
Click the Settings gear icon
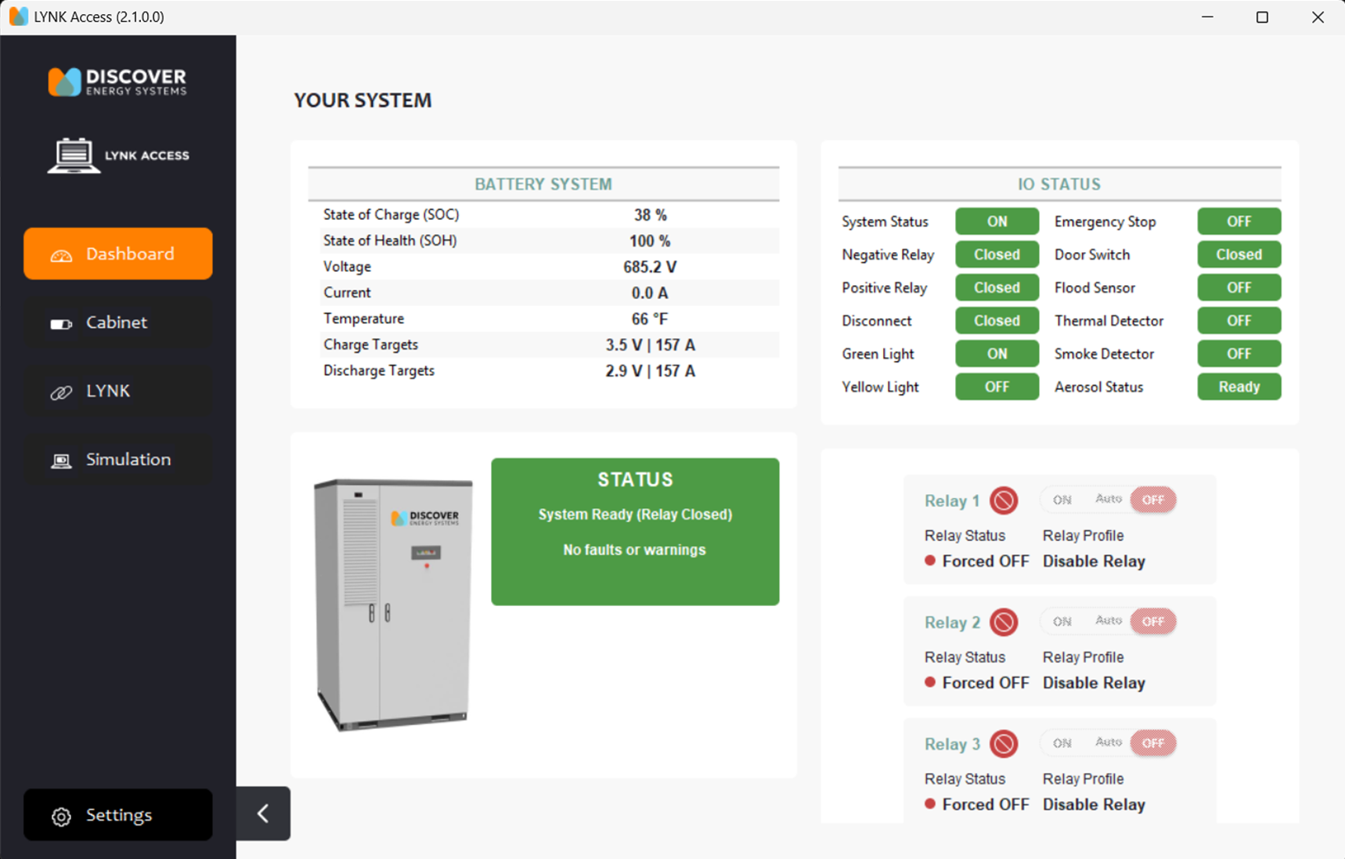coord(61,816)
